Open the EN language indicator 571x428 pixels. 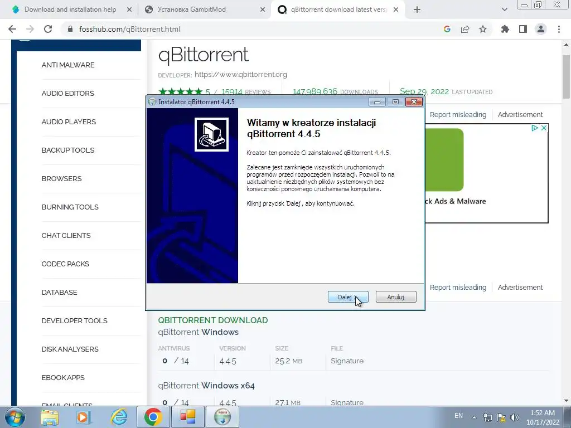point(458,416)
